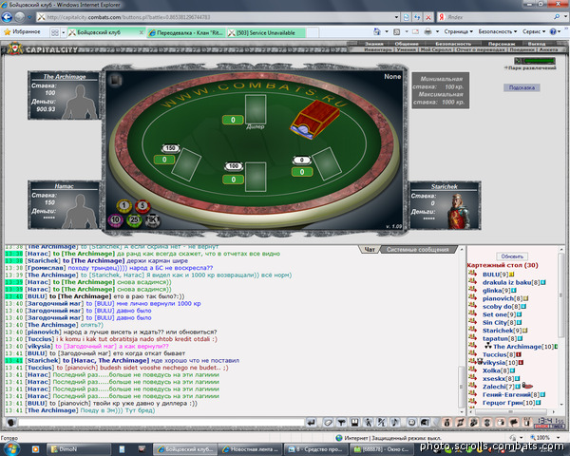
Task: Click into the chat message input field
Action: tap(161, 423)
